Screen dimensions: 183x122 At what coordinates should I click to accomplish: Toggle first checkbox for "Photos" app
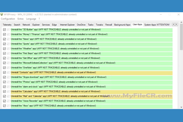pos(4,82)
